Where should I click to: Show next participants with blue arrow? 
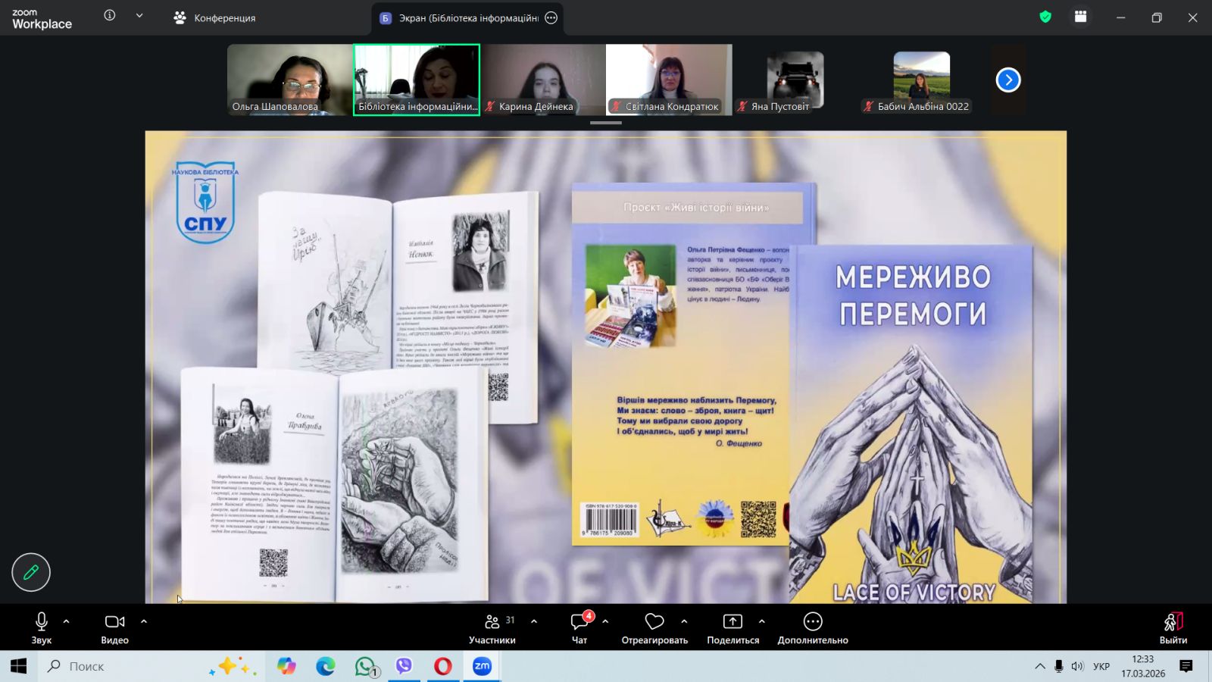(1008, 80)
